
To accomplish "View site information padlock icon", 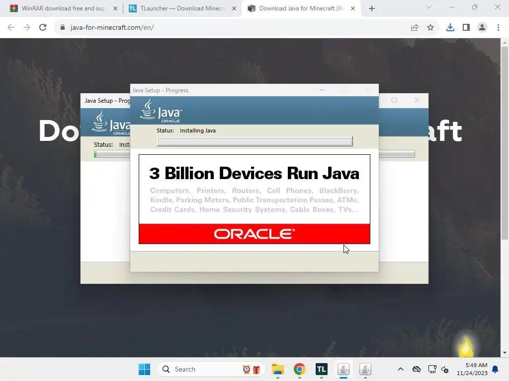I will 63,28.
